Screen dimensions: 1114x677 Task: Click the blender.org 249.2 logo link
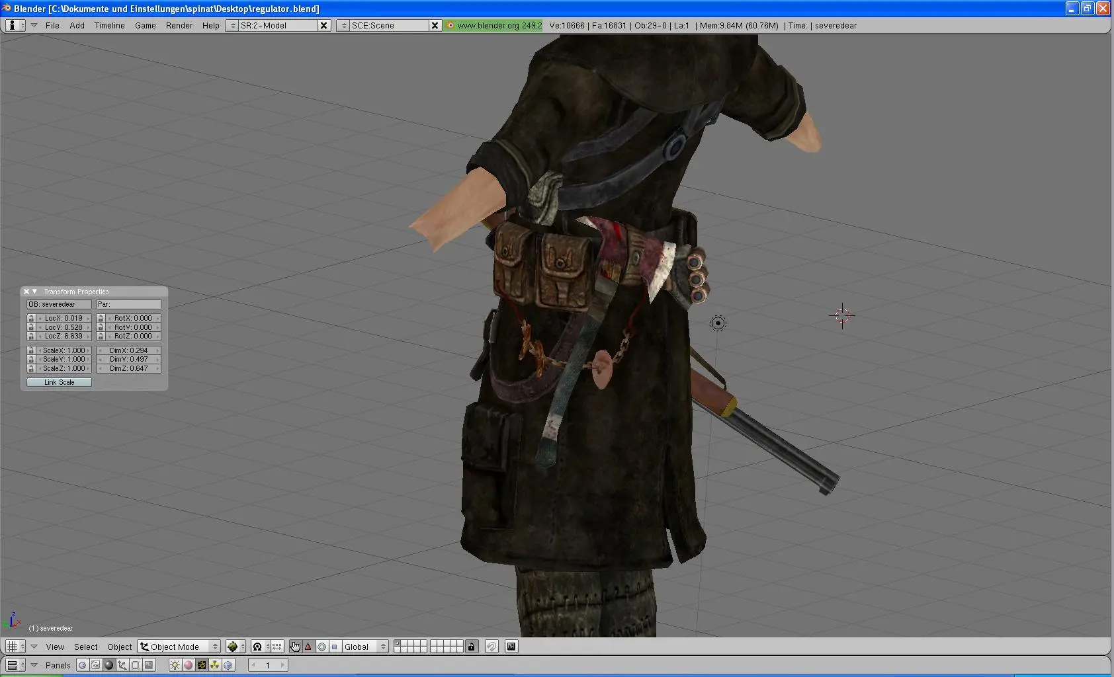pyautogui.click(x=493, y=25)
